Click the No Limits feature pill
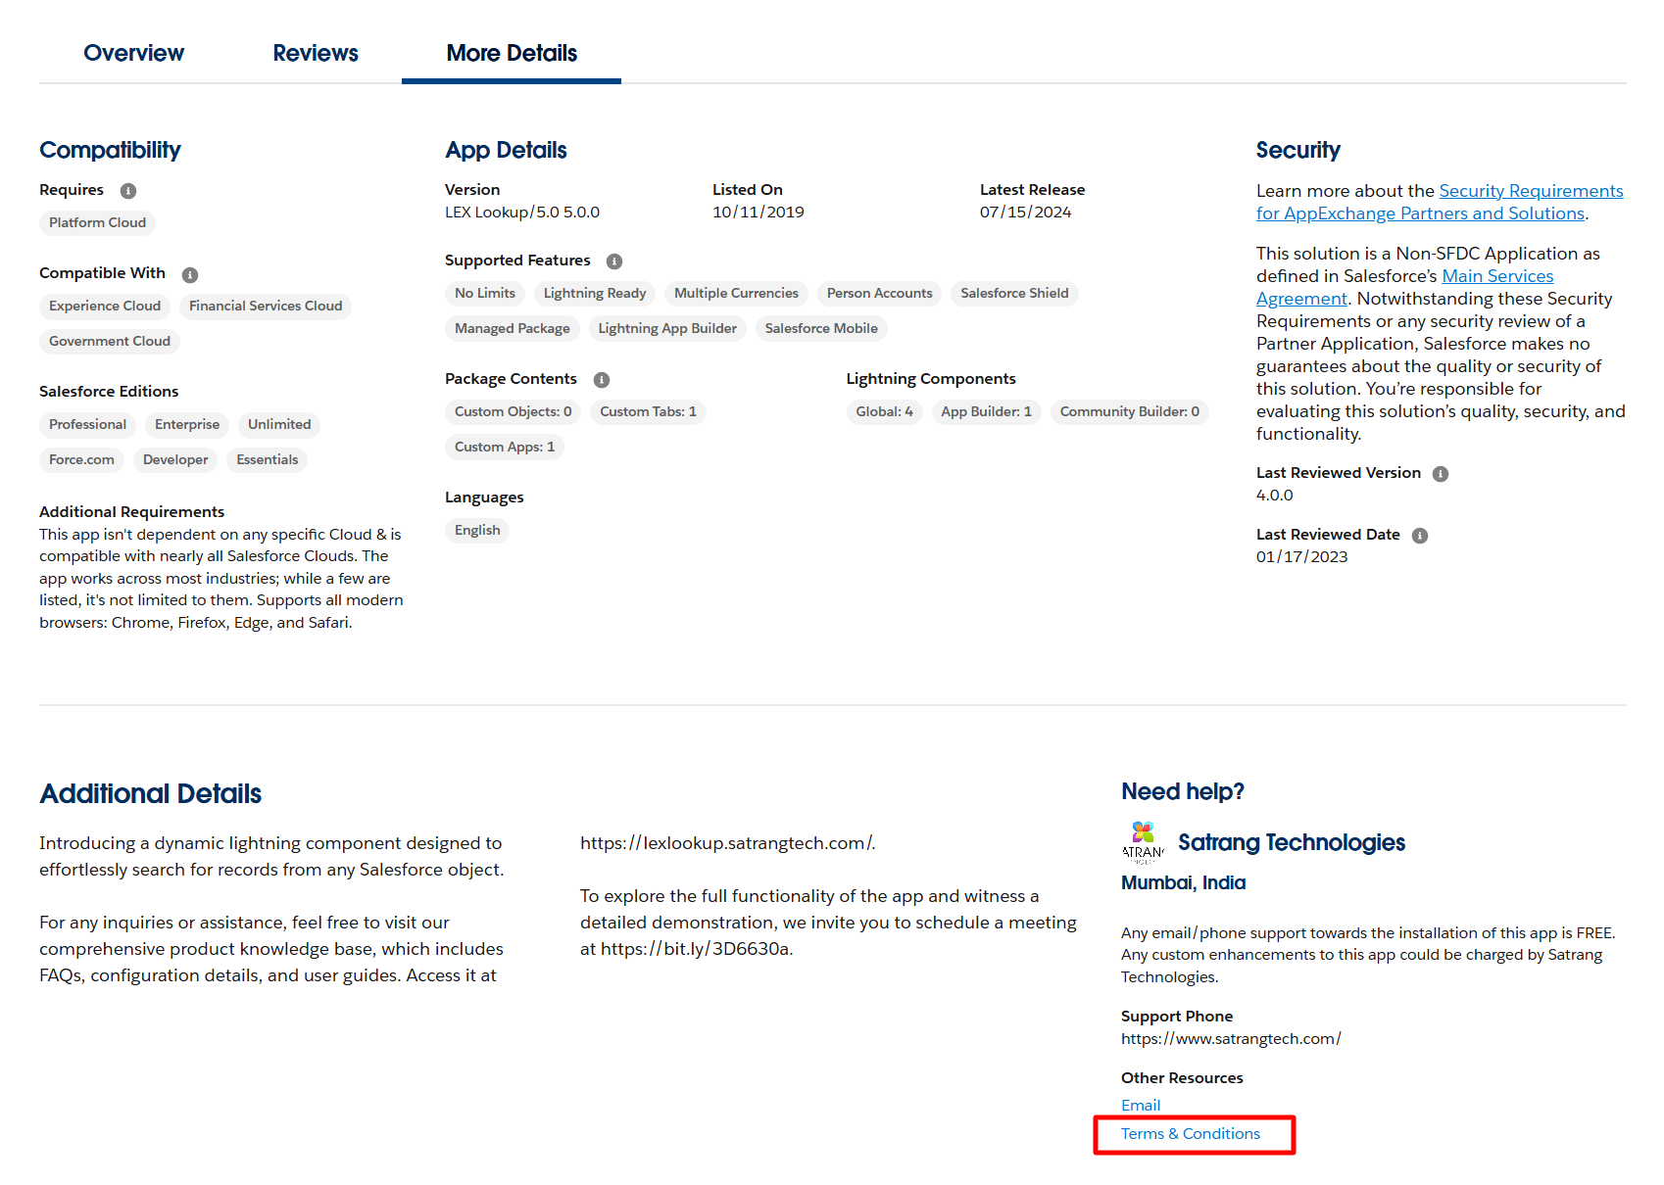The image size is (1664, 1185). pos(485,294)
